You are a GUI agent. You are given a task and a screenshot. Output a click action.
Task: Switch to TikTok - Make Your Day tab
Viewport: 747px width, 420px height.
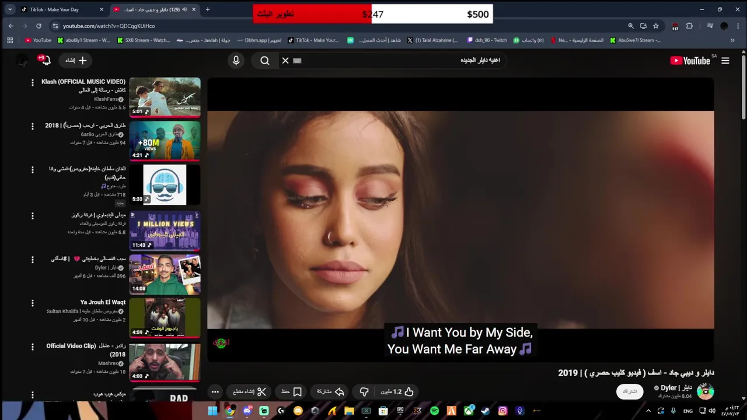[62, 9]
